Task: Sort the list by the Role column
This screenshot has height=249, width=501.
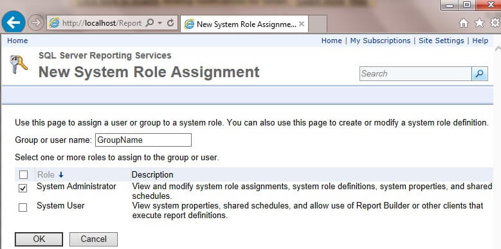Action: 46,174
